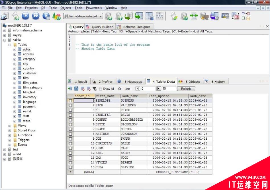The image size is (270, 190).
Task: Cancel changes using the red-x table icon
Action: [89, 88]
